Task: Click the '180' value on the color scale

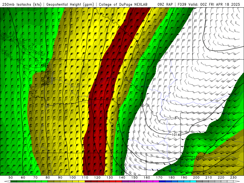Action: pyautogui.click(x=172, y=178)
